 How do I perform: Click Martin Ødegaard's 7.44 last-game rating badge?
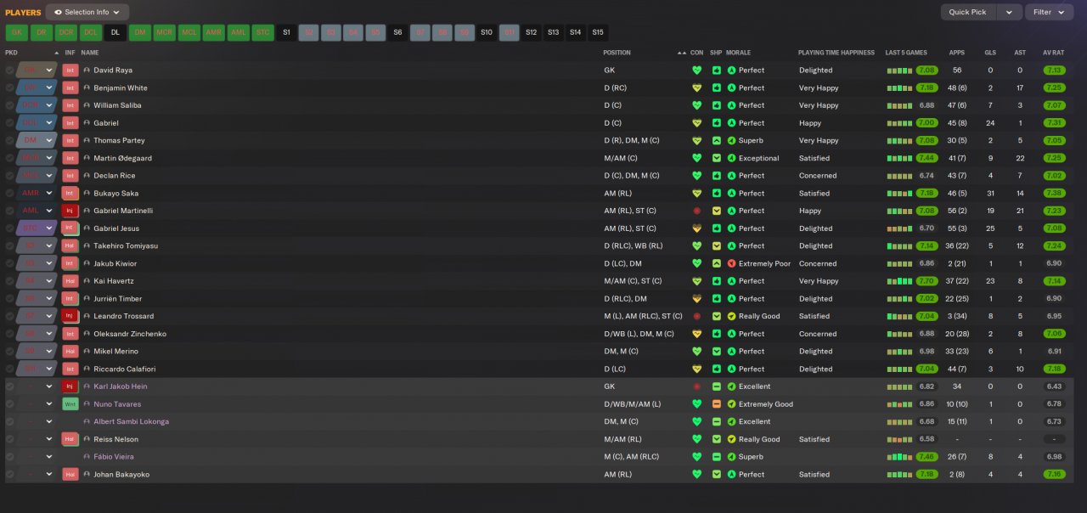pyautogui.click(x=926, y=158)
